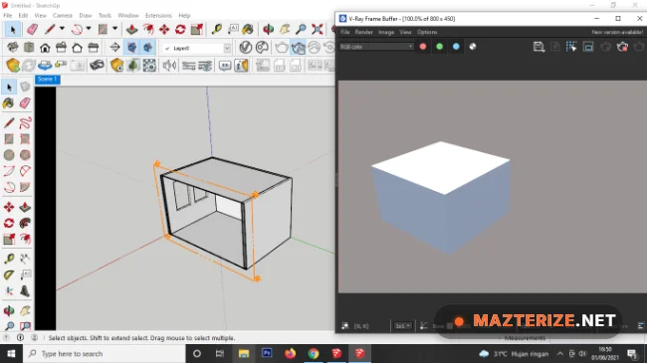647x363 pixels.
Task: Select the Scene 1 tab
Action: [48, 80]
